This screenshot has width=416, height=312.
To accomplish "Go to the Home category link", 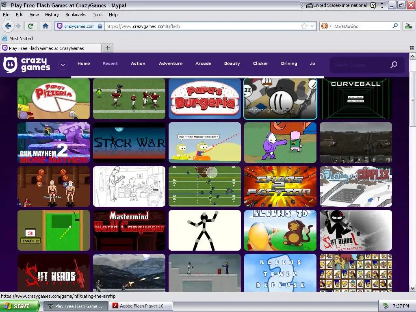I will pyautogui.click(x=84, y=63).
